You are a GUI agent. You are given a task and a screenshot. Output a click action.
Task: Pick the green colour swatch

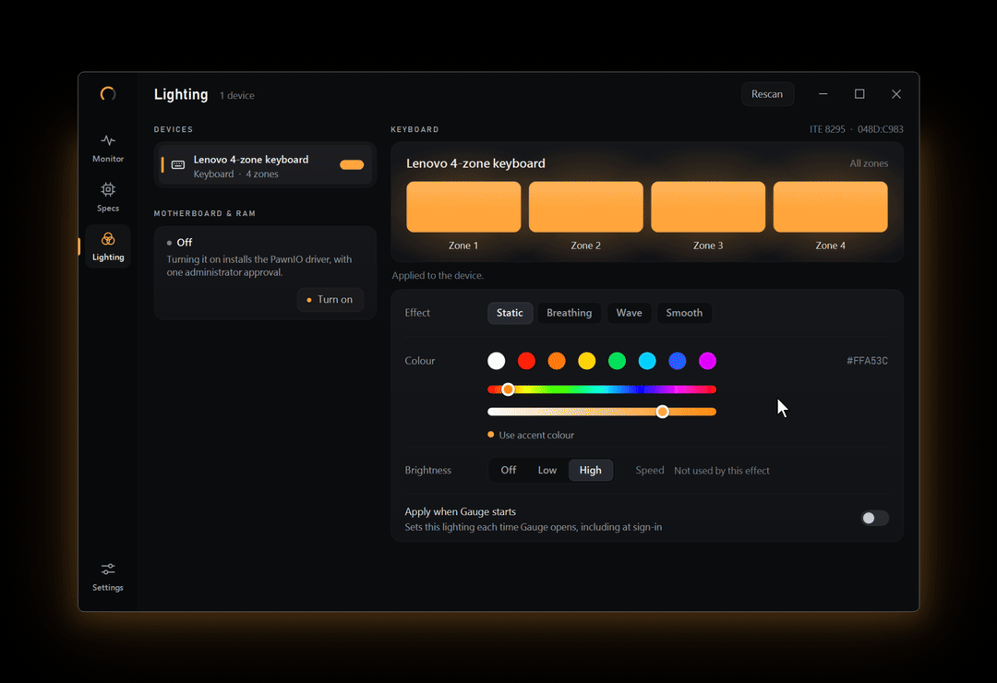tap(617, 361)
